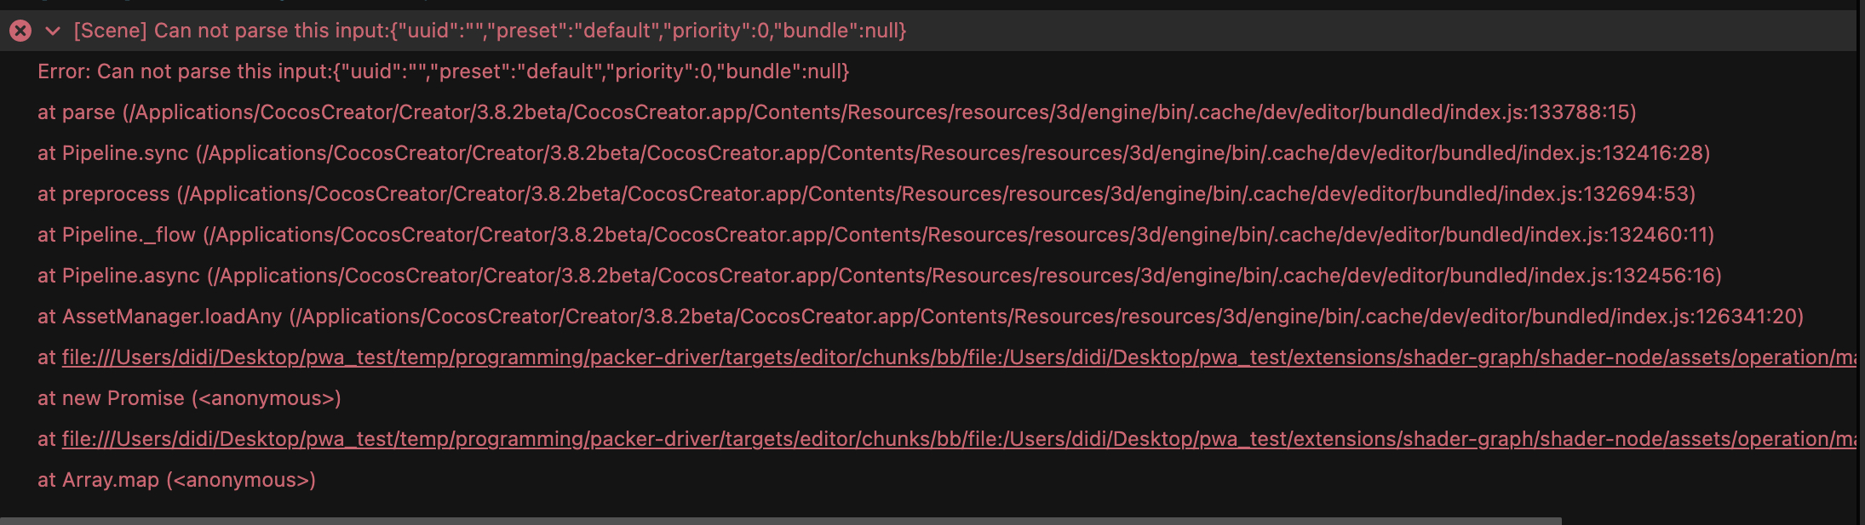Select the 'at Pipeline.sync' stack frame
This screenshot has width=1865, height=525.
click(x=113, y=153)
